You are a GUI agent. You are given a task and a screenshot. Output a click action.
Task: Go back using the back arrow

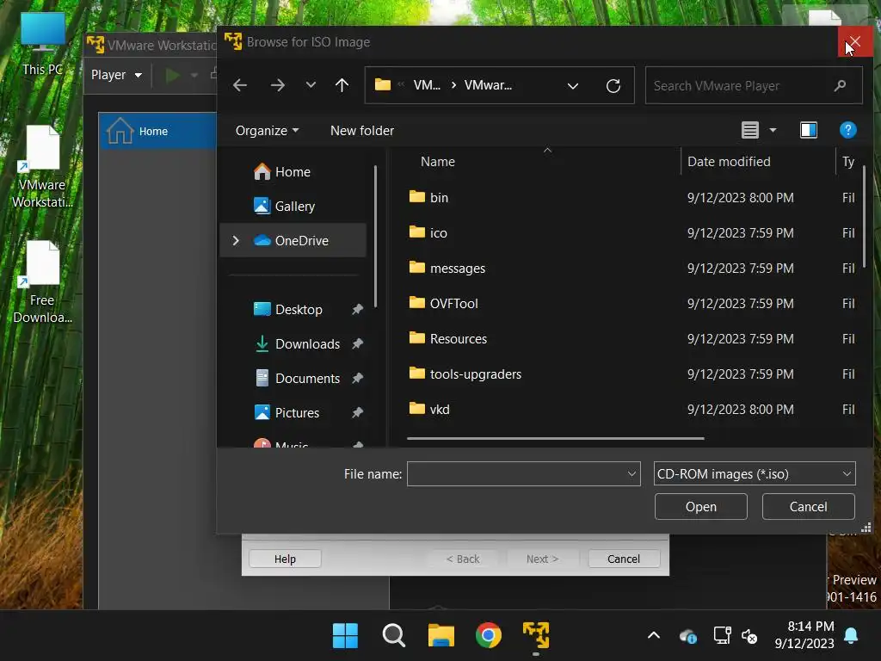click(x=240, y=85)
